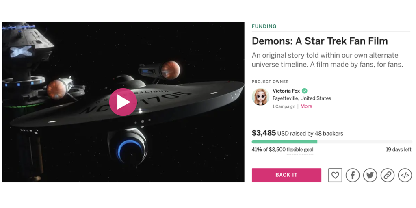
Task: Click the FUNDING status label
Action: point(264,26)
